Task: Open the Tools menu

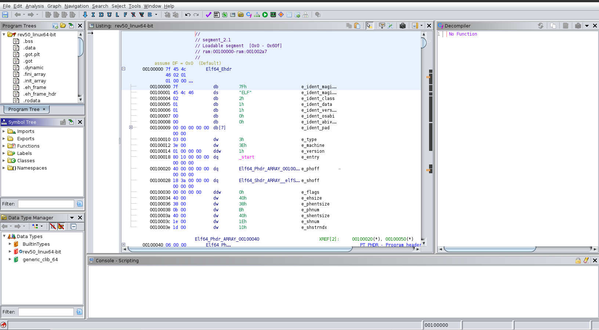Action: 135,6
